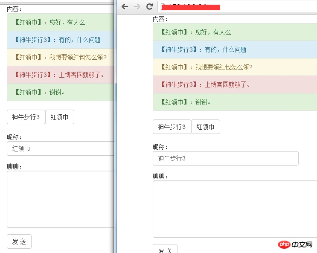The image size is (317, 253).
Task: Click 神牛步行3 button in right window
Action: (x=172, y=127)
